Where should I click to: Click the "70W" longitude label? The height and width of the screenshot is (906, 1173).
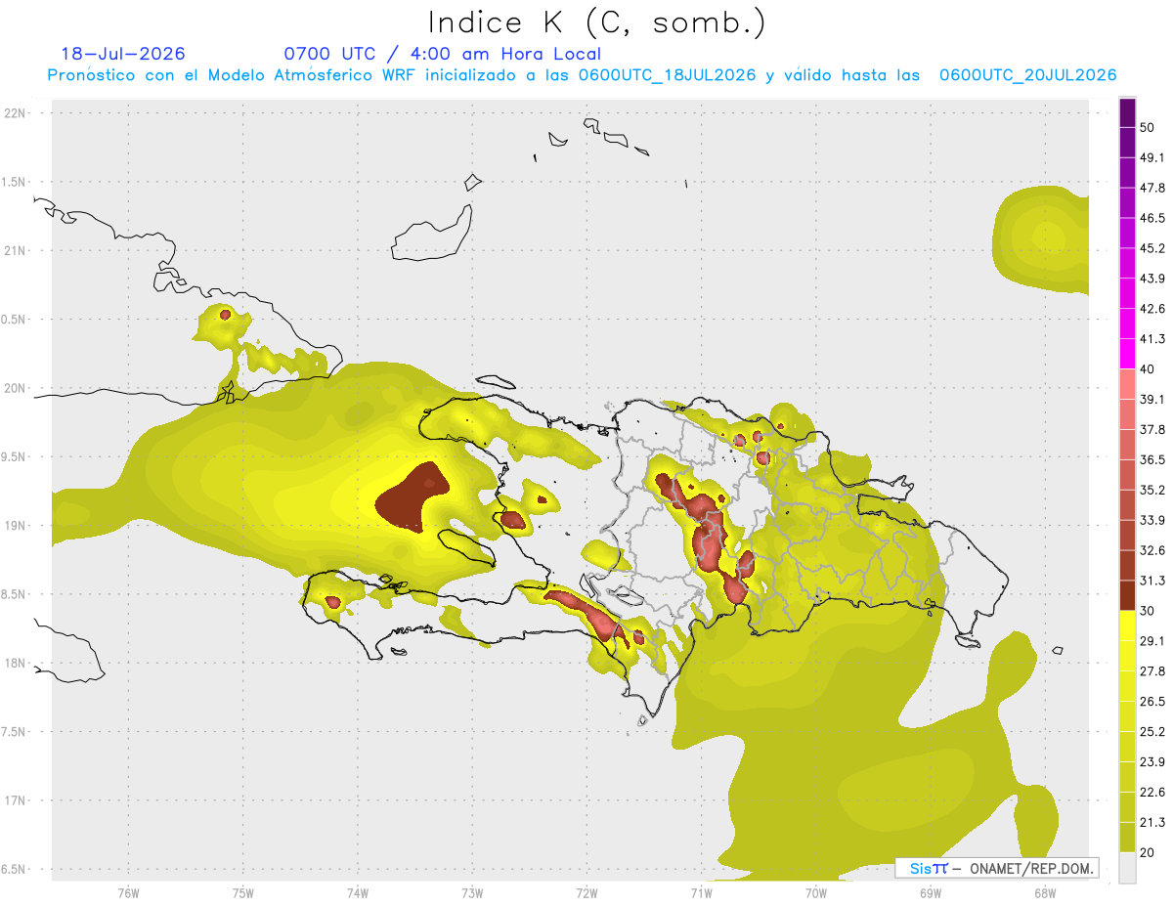(x=816, y=892)
